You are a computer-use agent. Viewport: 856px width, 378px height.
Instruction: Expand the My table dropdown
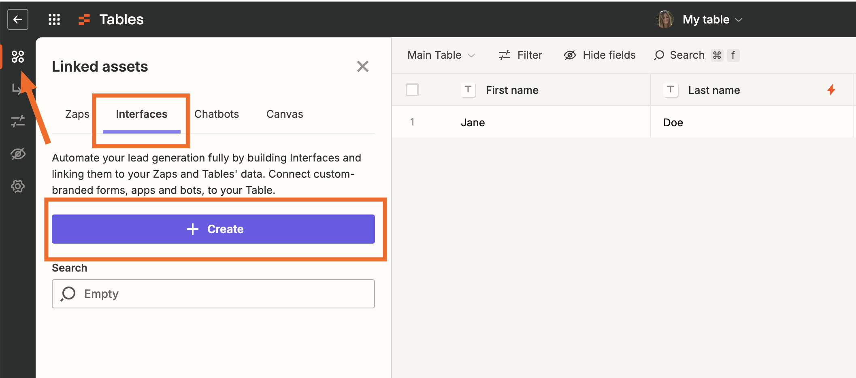tap(713, 19)
